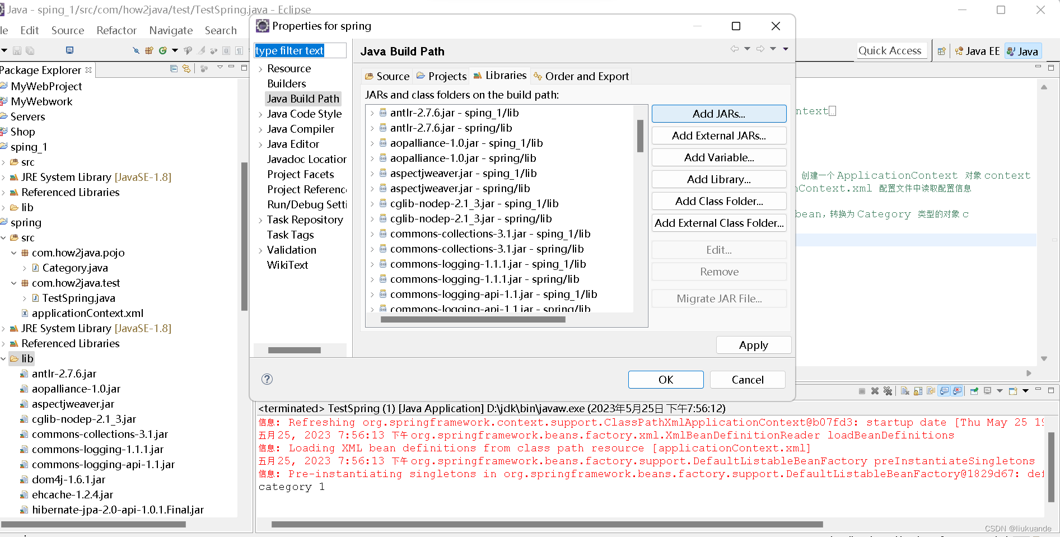
Task: Click Add External JARs... button
Action: click(719, 136)
